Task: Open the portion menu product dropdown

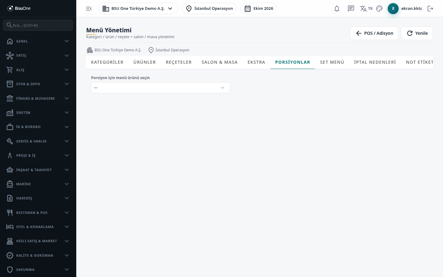Action: click(x=161, y=88)
